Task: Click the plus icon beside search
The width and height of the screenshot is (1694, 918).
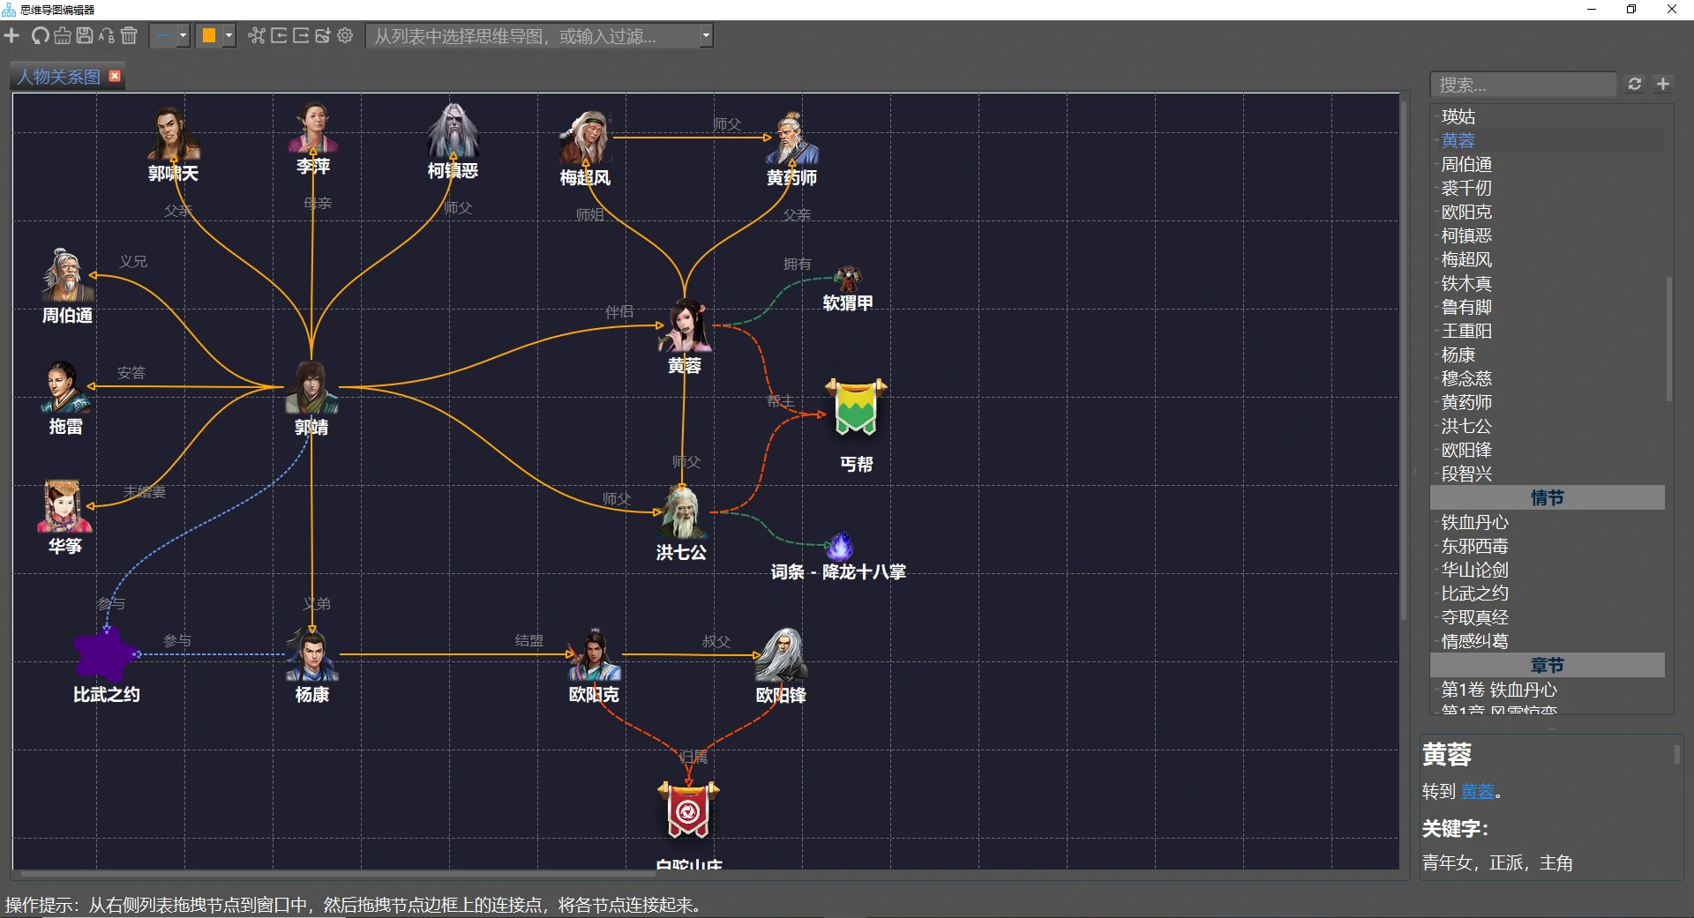Action: [1663, 84]
